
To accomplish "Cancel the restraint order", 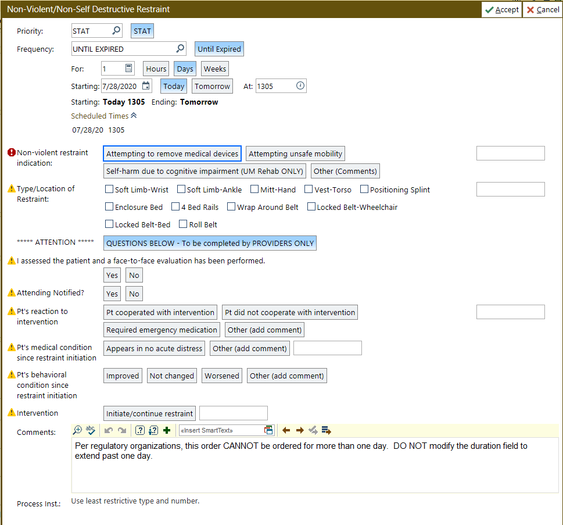I will click(543, 10).
